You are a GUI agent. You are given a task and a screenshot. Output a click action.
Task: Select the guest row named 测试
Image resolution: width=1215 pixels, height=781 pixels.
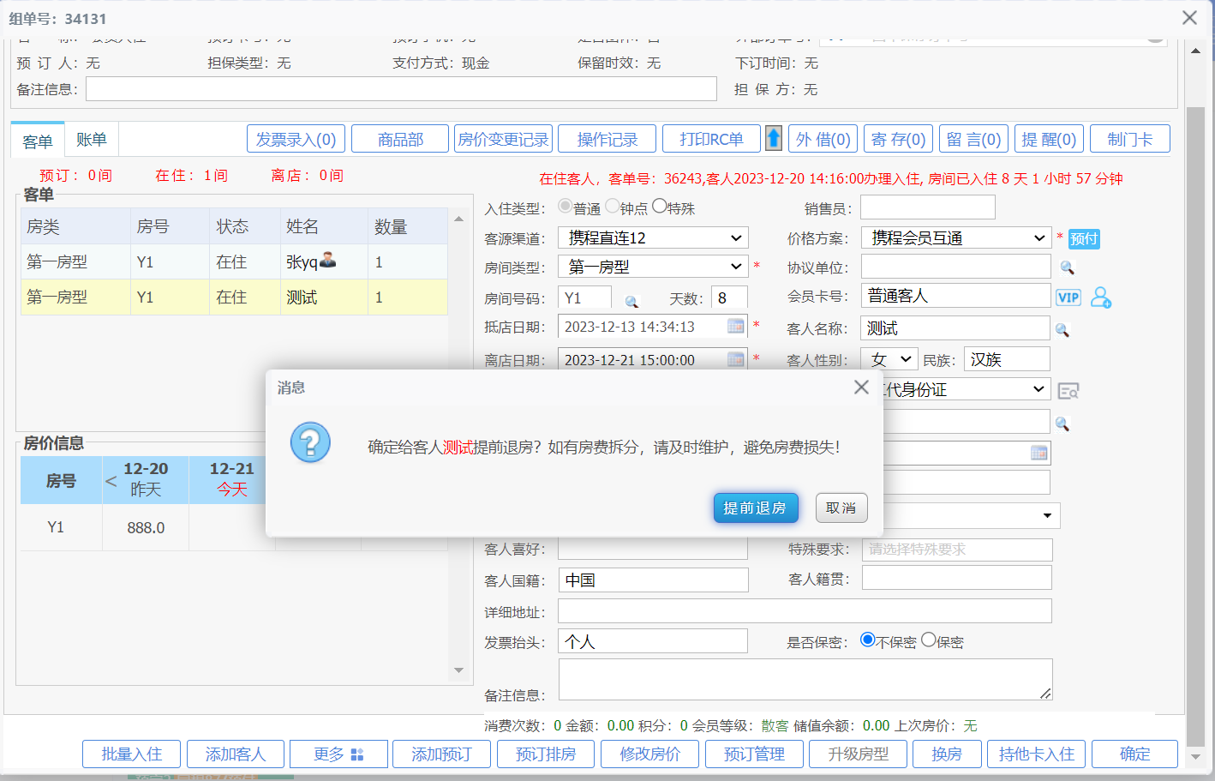(234, 297)
